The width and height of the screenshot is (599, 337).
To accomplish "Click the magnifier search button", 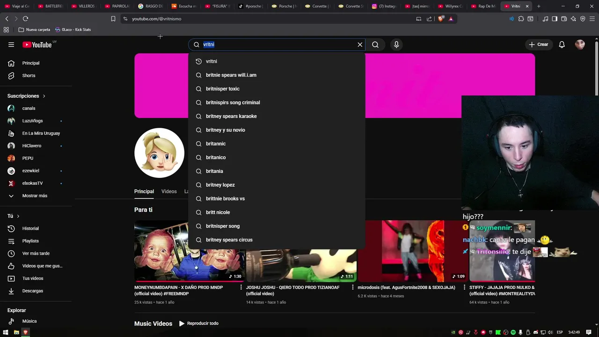I will tap(375, 44).
